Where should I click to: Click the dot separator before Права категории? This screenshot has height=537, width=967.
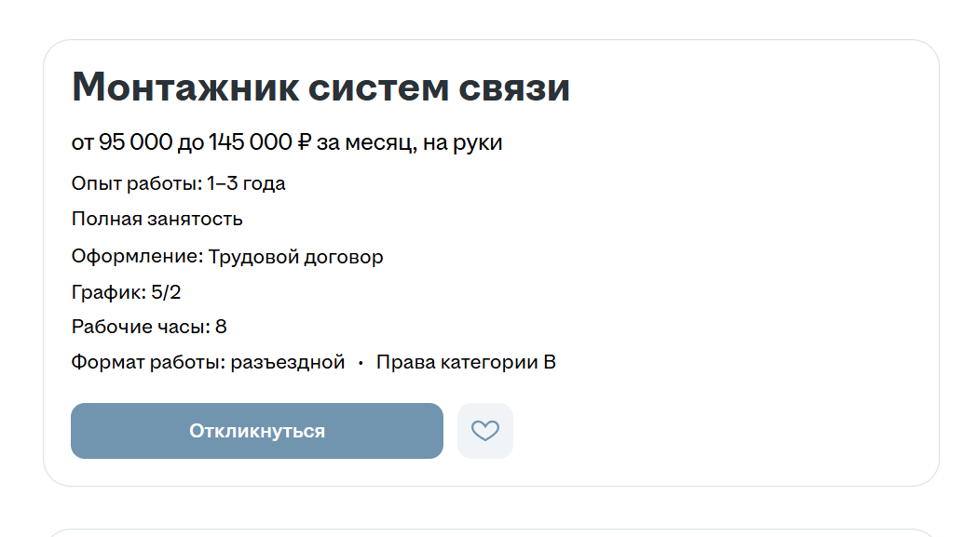click(361, 363)
